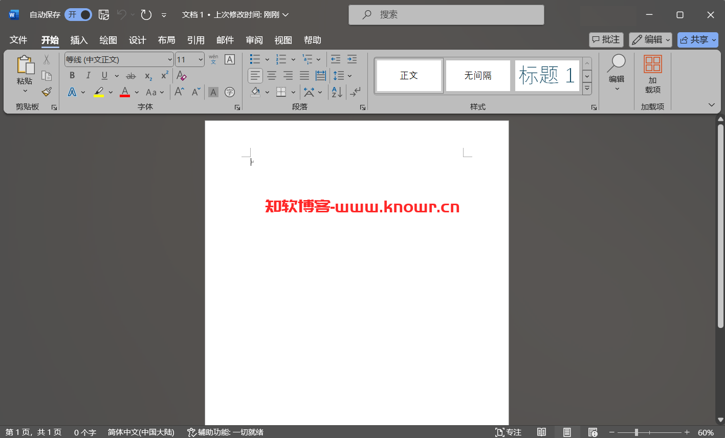Apply red font color
The image size is (725, 438).
click(x=125, y=92)
